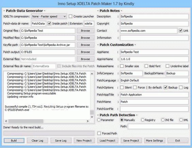Click the empty PatchIconFile field
The width and height of the screenshot is (192, 148).
click(154, 109)
